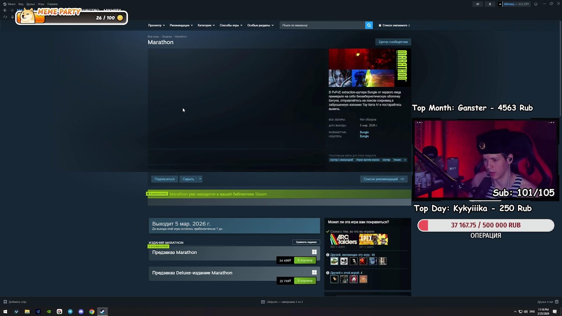562x316 pixels.
Task: Expand the Категории dropdown
Action: 206,25
